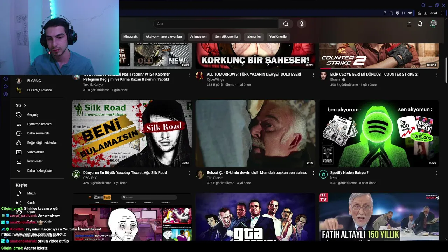Open the kerom channel avatar
This screenshot has height=252, width=448.
(x=323, y=174)
